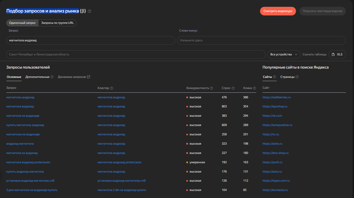Open query магнитолы на андроиде
This screenshot has height=198, width=354.
tap(23, 134)
